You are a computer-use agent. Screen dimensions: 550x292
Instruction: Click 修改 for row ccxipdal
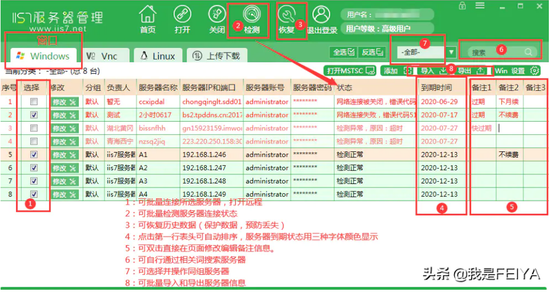pos(64,102)
